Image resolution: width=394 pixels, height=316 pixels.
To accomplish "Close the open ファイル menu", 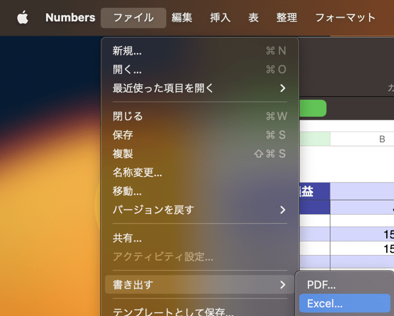I will [x=134, y=18].
